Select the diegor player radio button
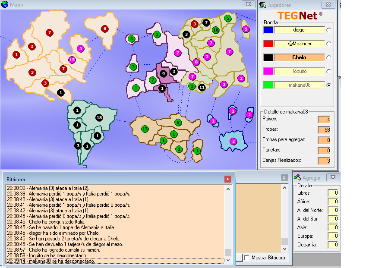Viewport: 388px width, 268px height. click(329, 30)
